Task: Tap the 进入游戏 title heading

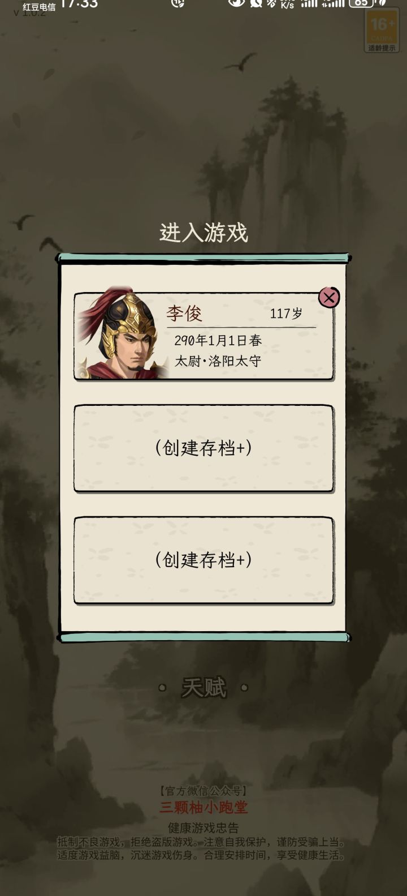Action: (x=203, y=233)
